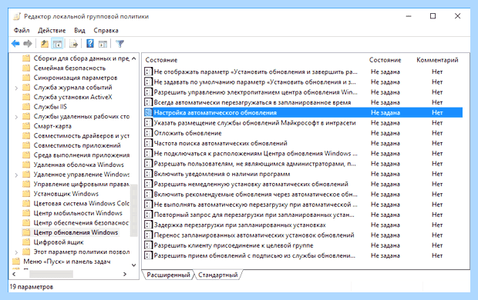Click the Export list toolbar icon
This screenshot has height=300, width=478.
pyautogui.click(x=73, y=44)
